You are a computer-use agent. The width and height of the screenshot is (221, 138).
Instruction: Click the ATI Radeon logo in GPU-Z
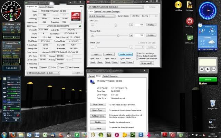(76, 17)
